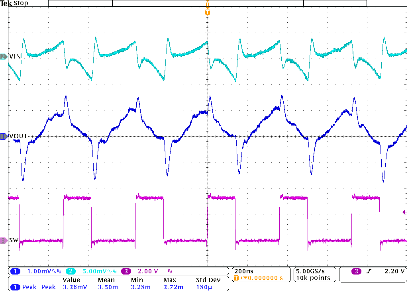Click the magenta trigger level arrow
This screenshot has height=306, width=408.
pyautogui.click(x=404, y=212)
